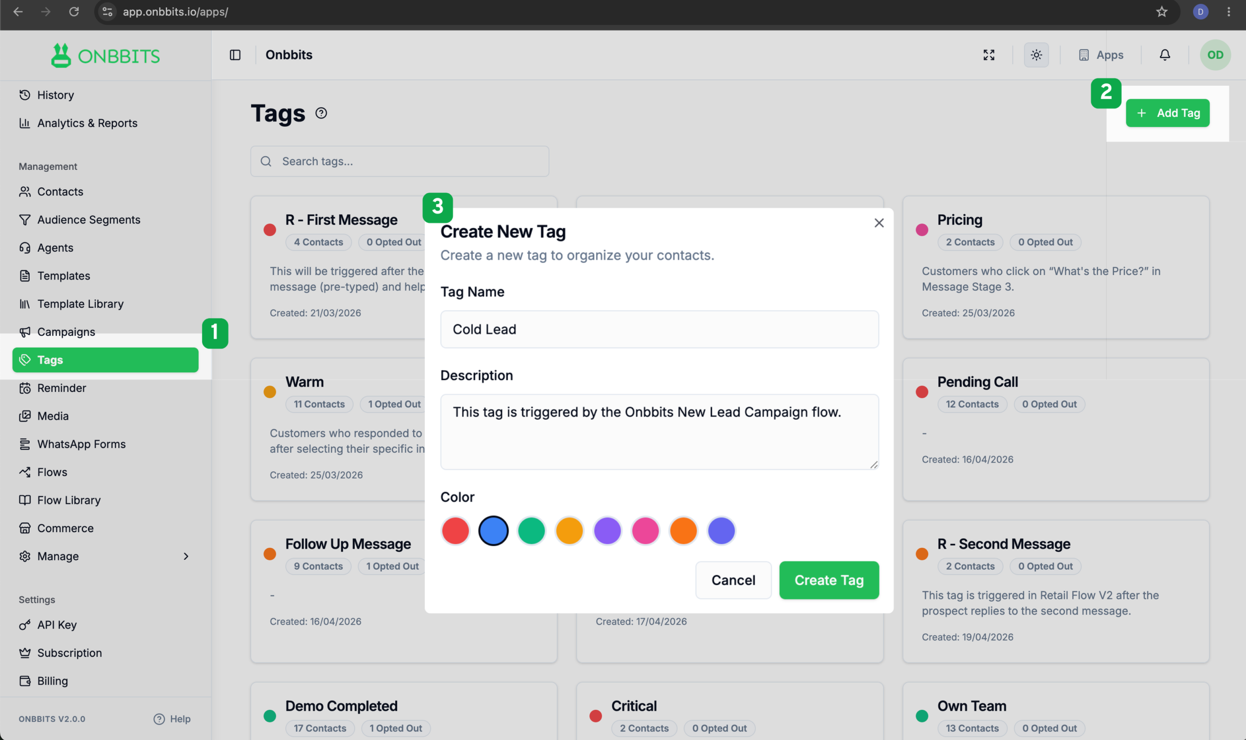Click the Add Tag button
This screenshot has width=1246, height=740.
(x=1167, y=113)
